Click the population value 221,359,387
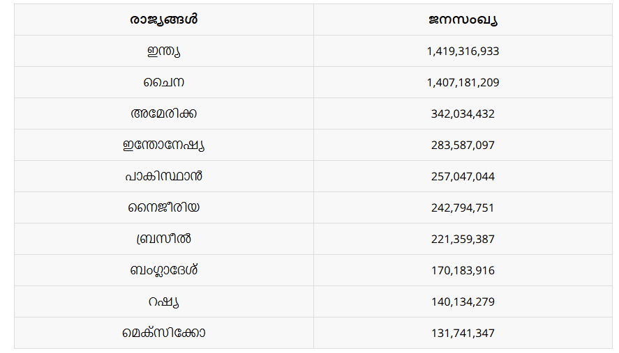 pos(463,239)
